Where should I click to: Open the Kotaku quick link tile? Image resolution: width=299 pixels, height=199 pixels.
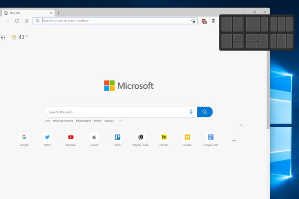pyautogui.click(x=187, y=139)
